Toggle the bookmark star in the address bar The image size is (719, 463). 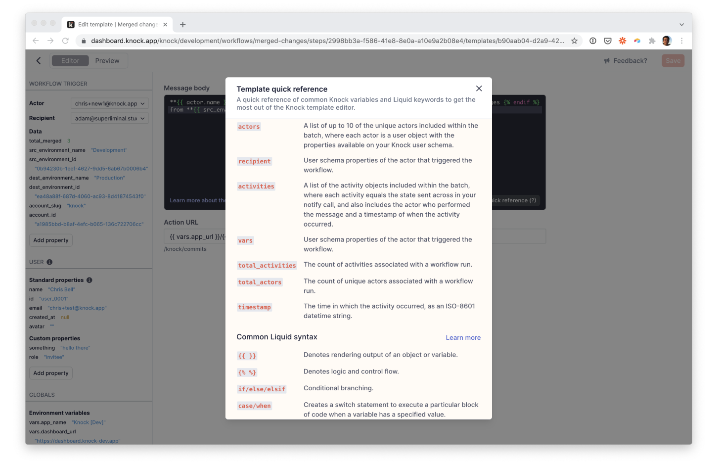(x=575, y=41)
